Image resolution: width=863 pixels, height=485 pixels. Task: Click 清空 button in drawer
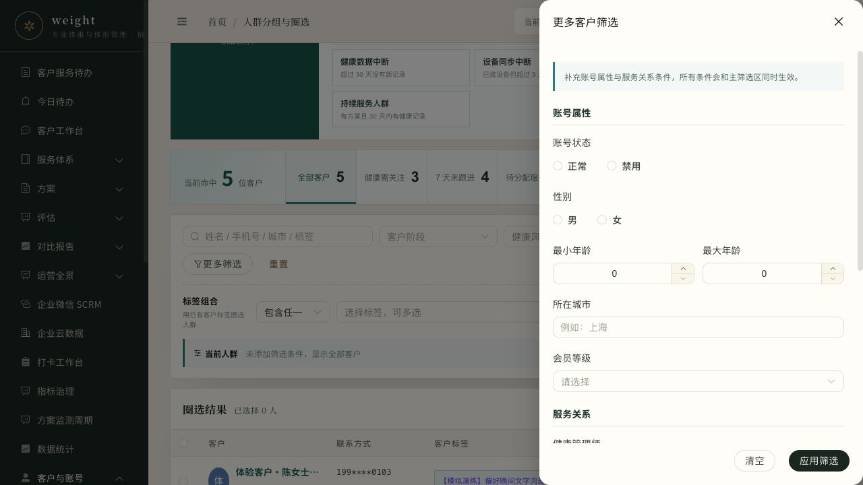point(754,461)
